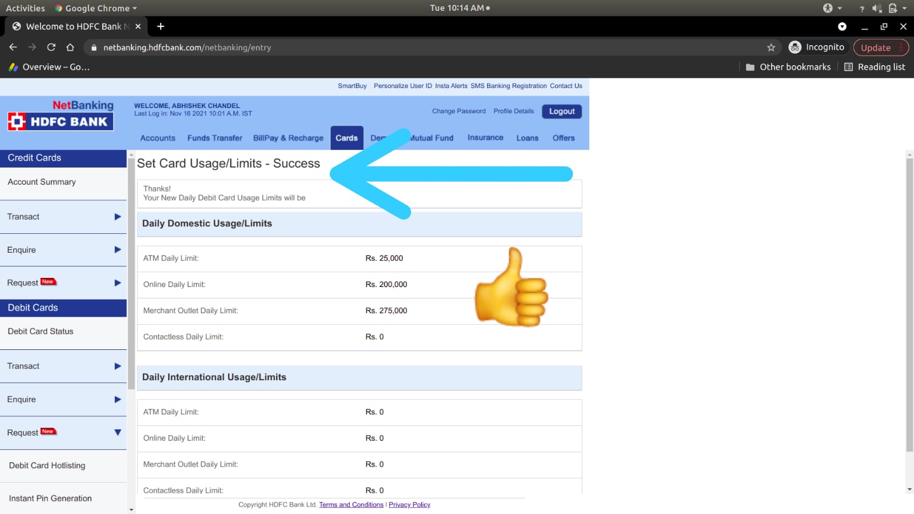The height and width of the screenshot is (514, 914).
Task: Click Daily International Usage/Limits heading
Action: 214,377
